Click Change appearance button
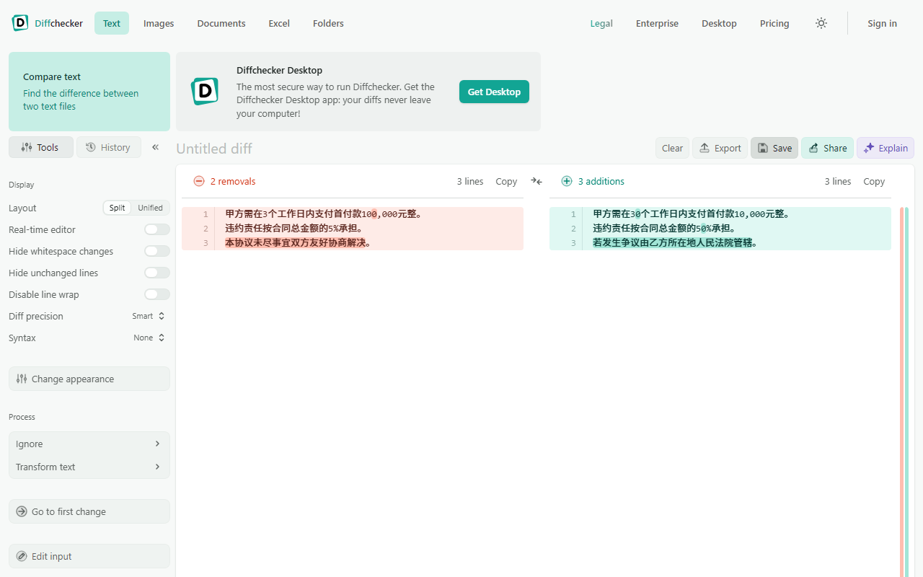The width and height of the screenshot is (923, 577). point(89,379)
